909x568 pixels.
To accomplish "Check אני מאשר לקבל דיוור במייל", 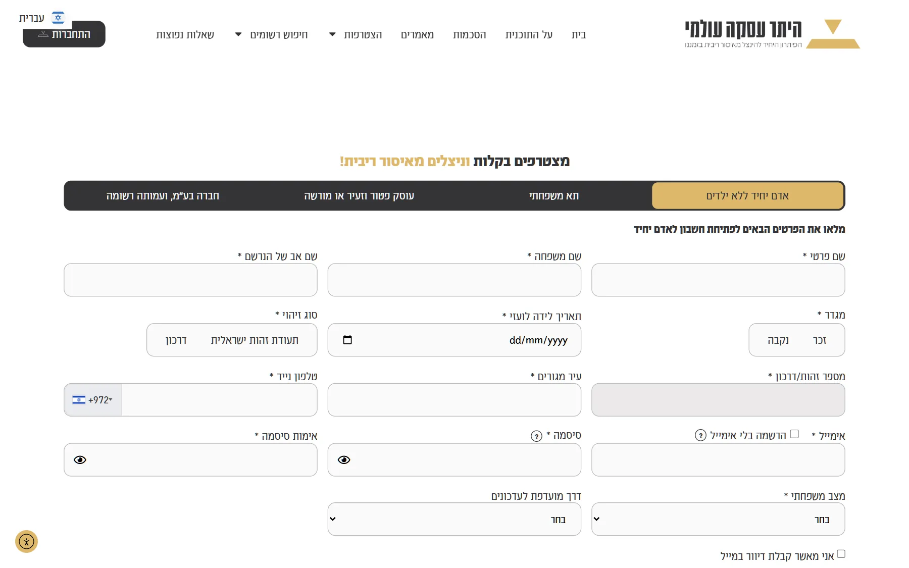I will [841, 554].
